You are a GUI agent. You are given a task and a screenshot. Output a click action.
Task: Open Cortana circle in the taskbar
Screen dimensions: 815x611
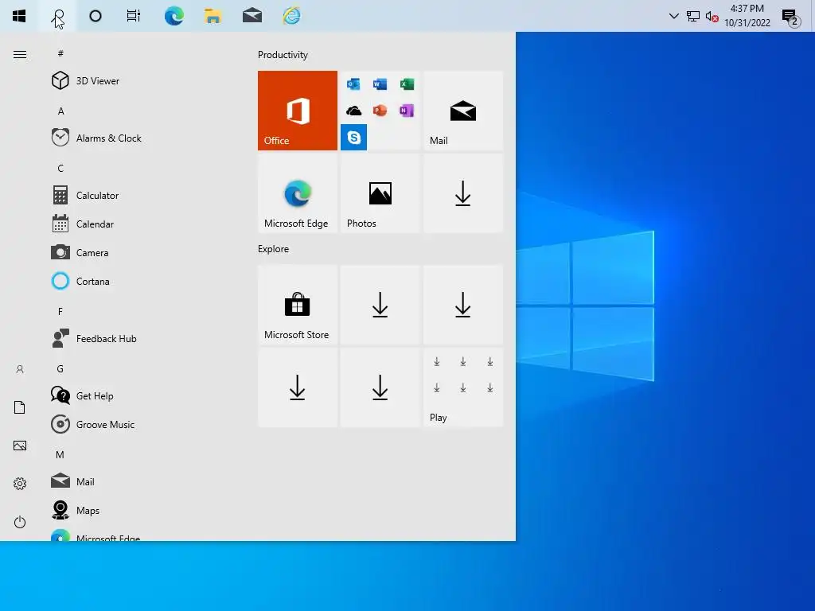click(x=96, y=16)
